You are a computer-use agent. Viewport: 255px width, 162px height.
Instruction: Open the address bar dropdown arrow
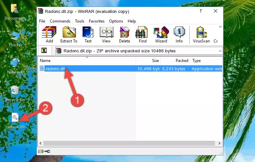click(x=220, y=51)
